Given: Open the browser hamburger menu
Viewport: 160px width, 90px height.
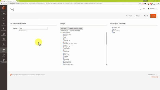Looking at the screenshot, I should coord(158,3).
